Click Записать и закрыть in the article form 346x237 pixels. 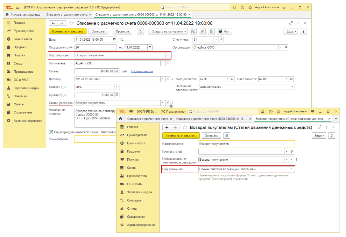(181, 135)
